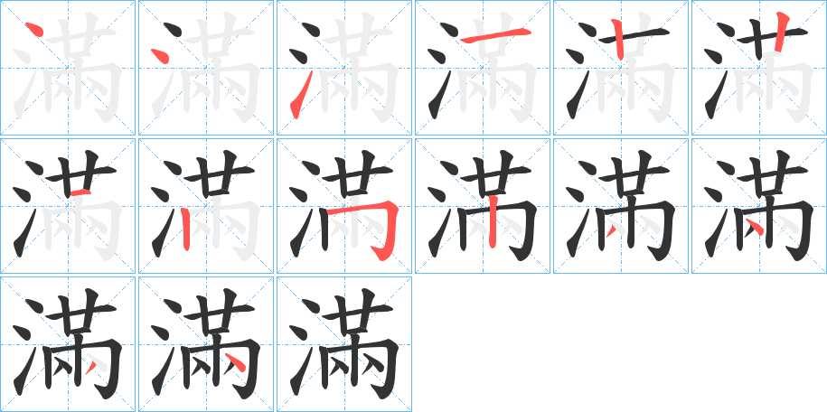
Task: Select the completed all-black character cell
Action: pos(344,344)
